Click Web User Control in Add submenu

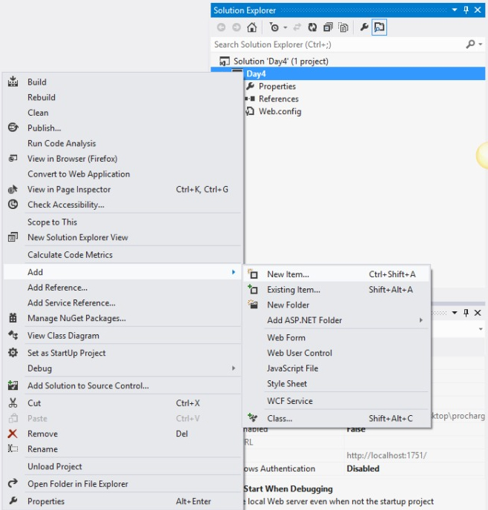point(300,353)
